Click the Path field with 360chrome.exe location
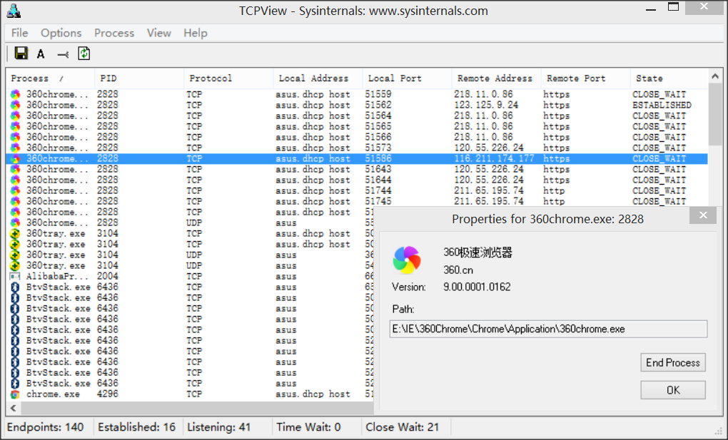This screenshot has height=440, width=728. click(548, 329)
